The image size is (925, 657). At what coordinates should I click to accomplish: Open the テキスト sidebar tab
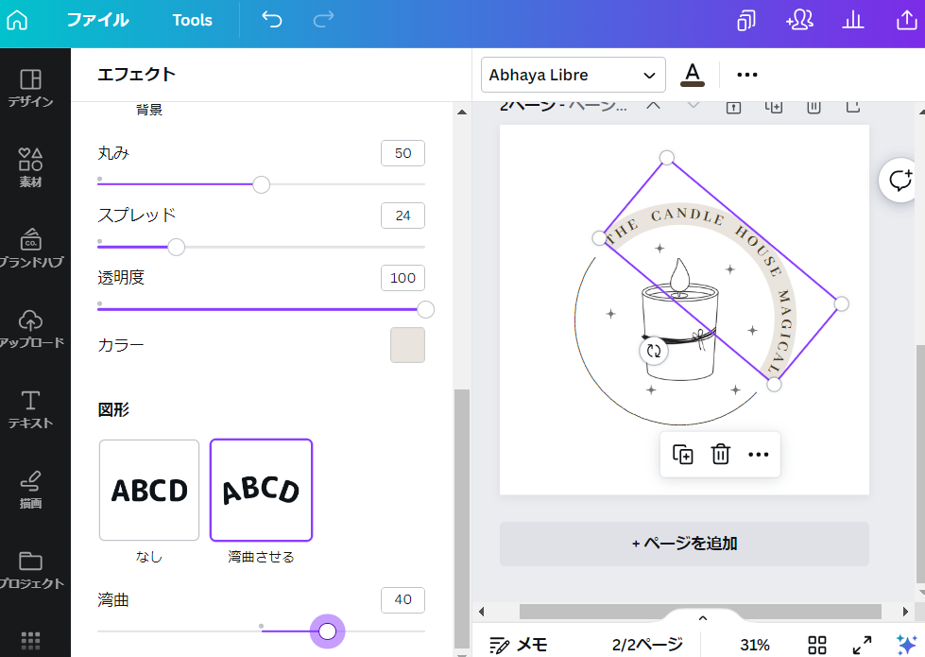[x=30, y=409]
